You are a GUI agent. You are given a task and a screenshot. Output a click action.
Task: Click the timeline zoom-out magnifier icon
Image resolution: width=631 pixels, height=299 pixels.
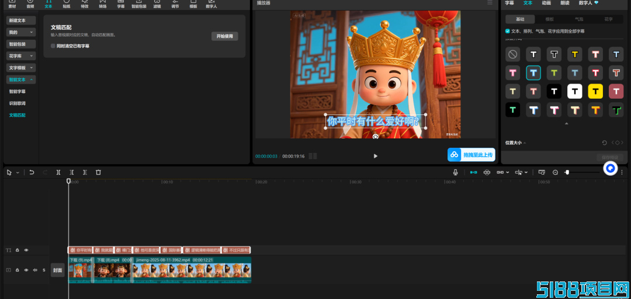click(x=556, y=172)
